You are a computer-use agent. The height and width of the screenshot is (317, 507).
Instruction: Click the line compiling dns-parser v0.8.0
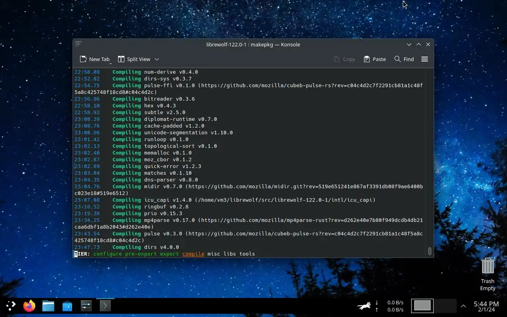click(136, 180)
